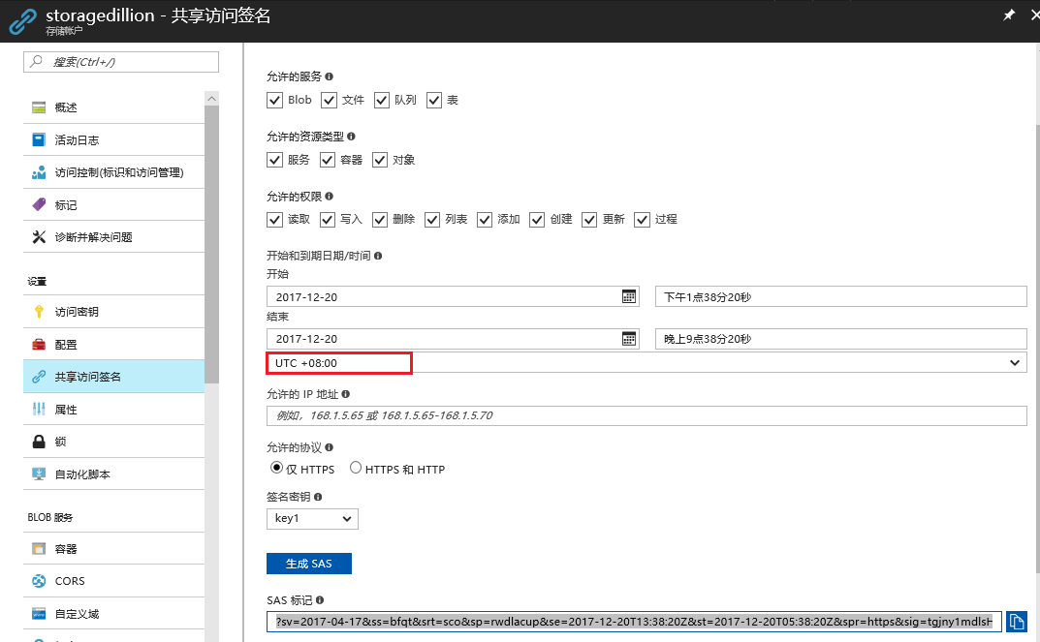Click info icon beside 允许的 IP 地址

pos(346,395)
